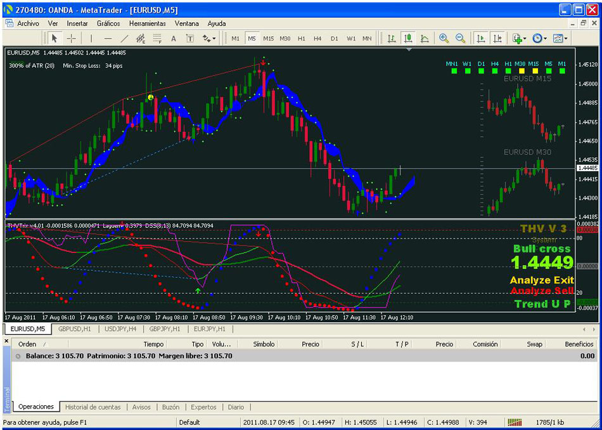Sort orders by the Beneficios column

579,344
